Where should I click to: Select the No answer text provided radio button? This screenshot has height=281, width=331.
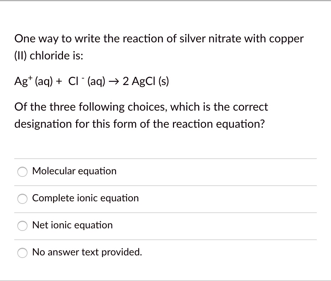pos(22,253)
